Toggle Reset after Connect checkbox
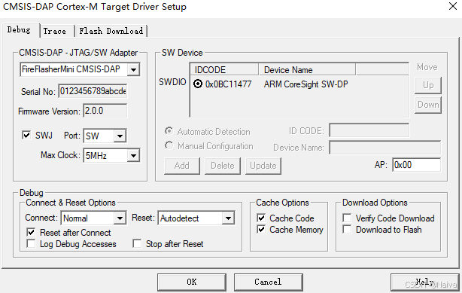Screen dimensions: 462x293 click(31, 232)
